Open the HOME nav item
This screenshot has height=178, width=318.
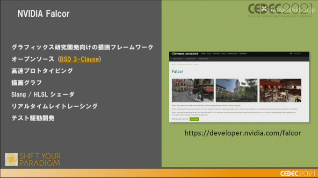(x=203, y=54)
